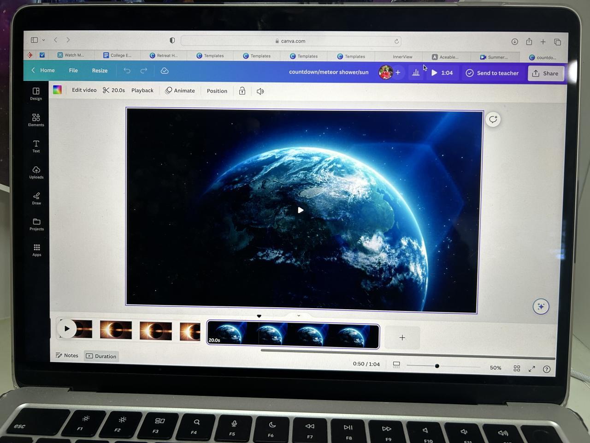Switch to the College E... tab
This screenshot has height=443, width=590.
coord(118,55)
